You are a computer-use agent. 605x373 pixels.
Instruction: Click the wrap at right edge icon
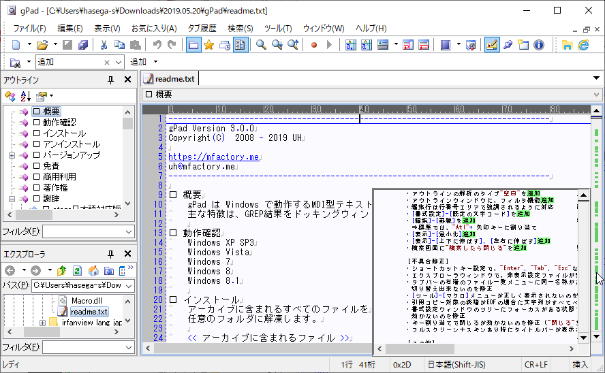coord(408,45)
